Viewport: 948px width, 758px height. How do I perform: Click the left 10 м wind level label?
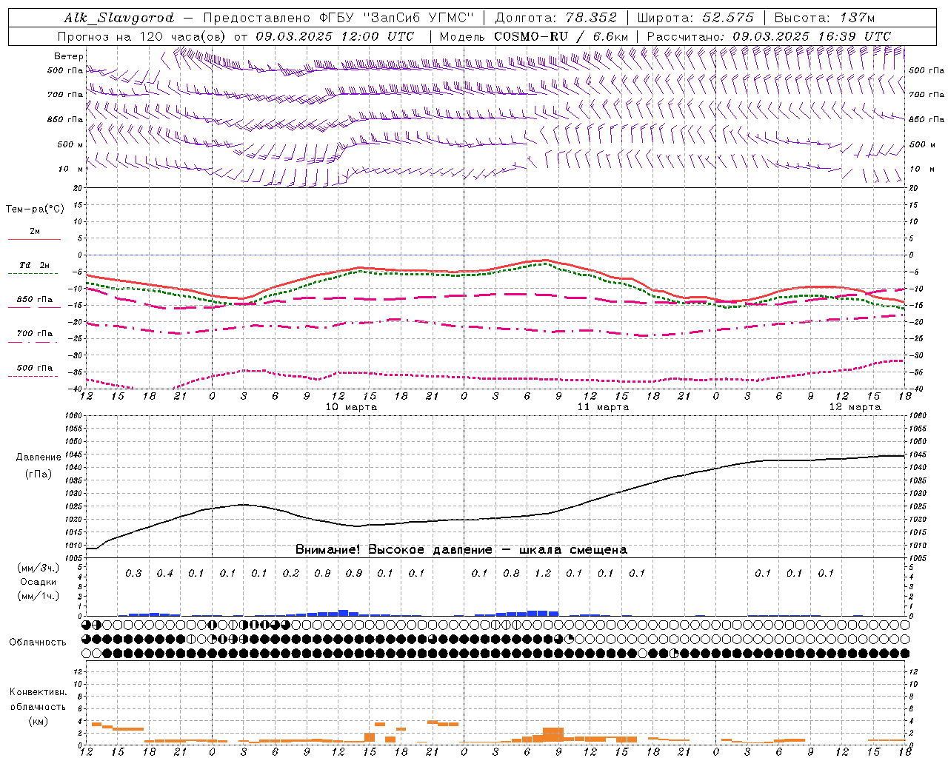coord(71,169)
